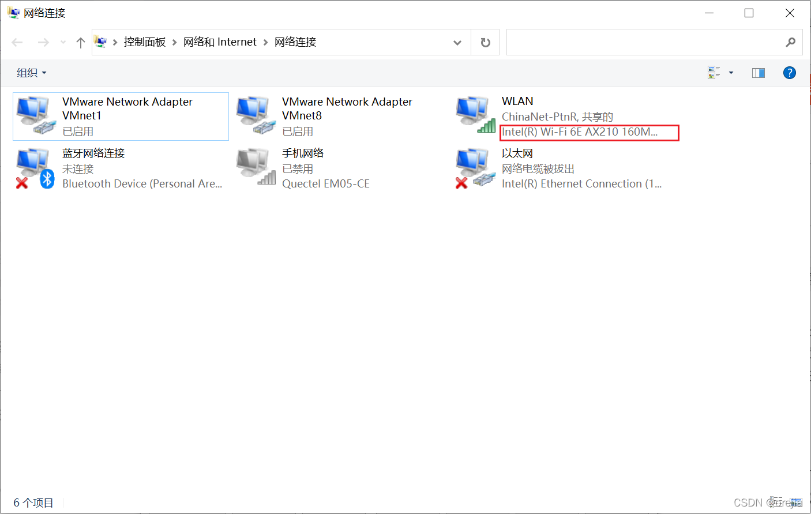This screenshot has width=811, height=514.
Task: Click Intel(R) Ethernet Connection device text
Action: (x=581, y=184)
